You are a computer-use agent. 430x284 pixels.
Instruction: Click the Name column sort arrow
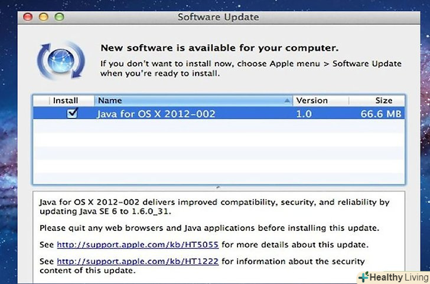(288, 101)
